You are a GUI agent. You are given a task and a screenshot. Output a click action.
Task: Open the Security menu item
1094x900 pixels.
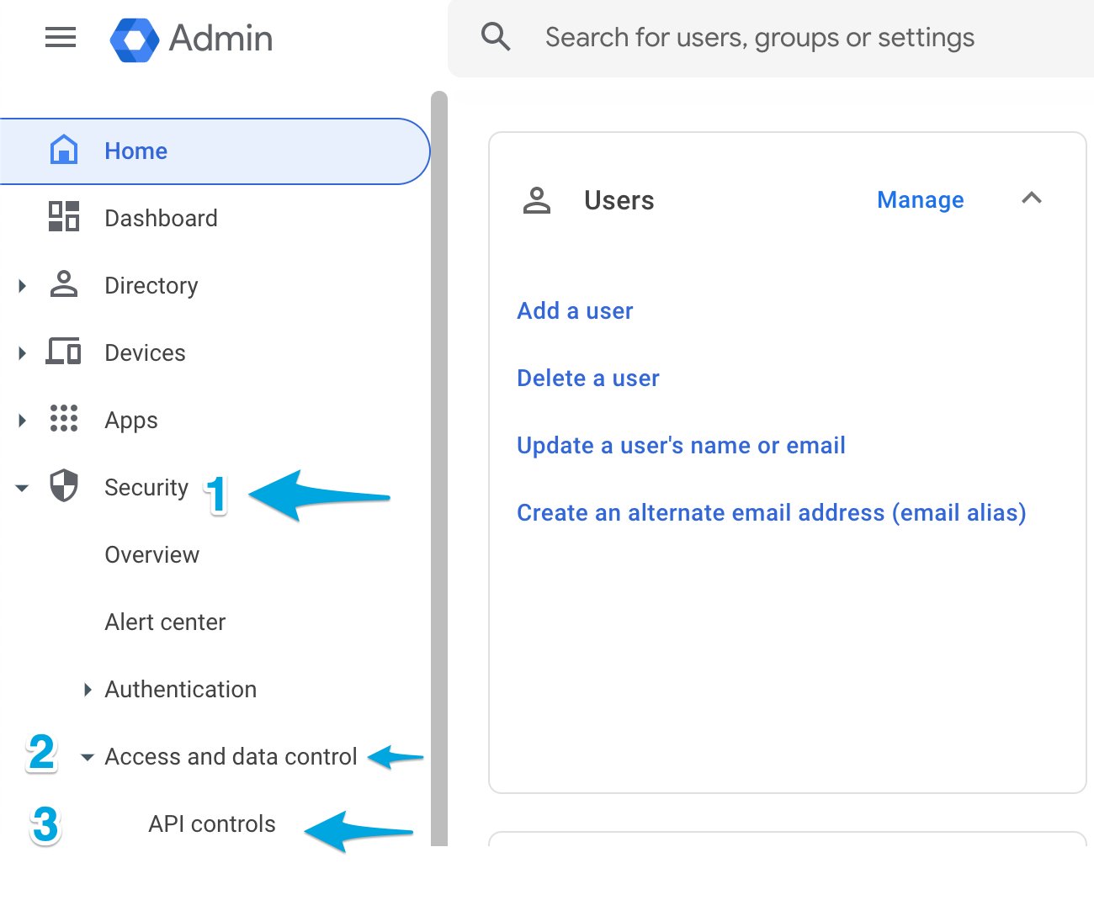(146, 488)
